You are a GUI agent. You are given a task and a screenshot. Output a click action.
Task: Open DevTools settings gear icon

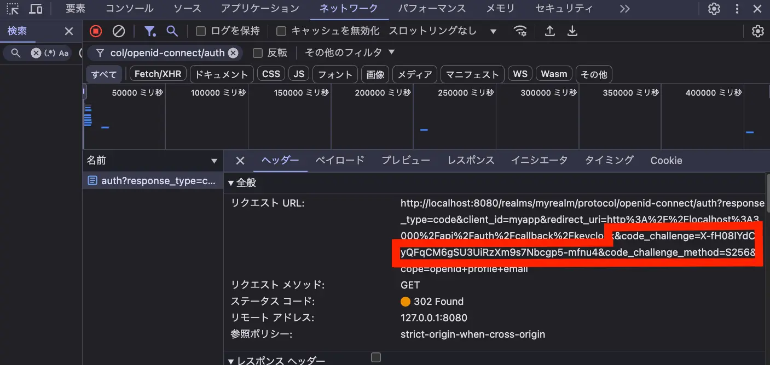click(x=714, y=9)
